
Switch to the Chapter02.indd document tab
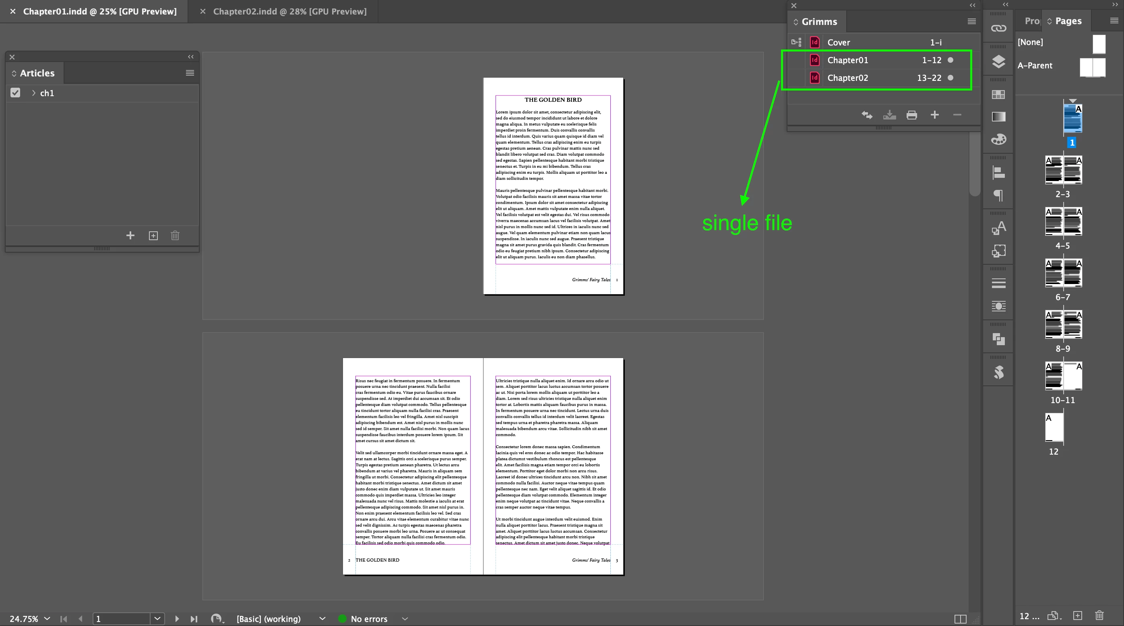click(x=289, y=12)
